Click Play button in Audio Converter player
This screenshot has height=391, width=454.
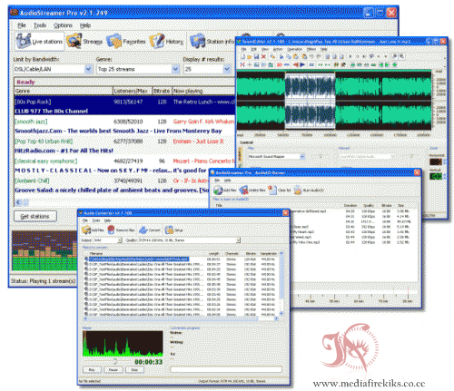pos(92,369)
